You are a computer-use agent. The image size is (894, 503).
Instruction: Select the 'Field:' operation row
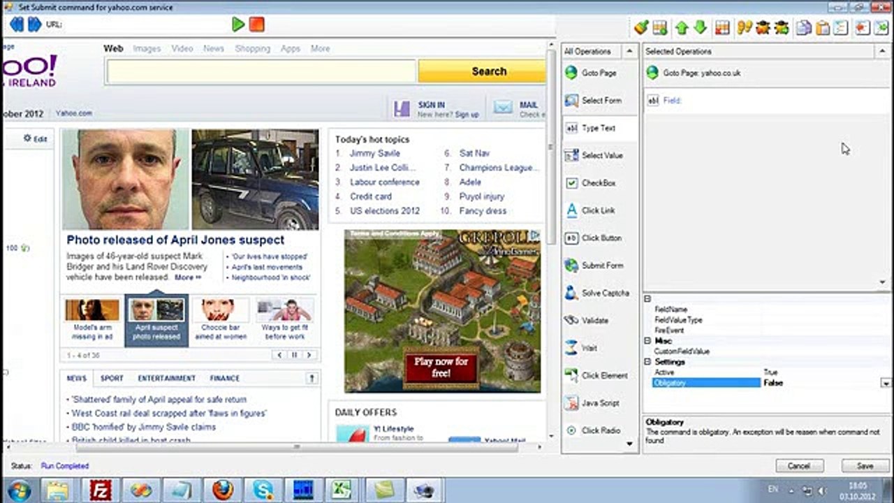[766, 101]
